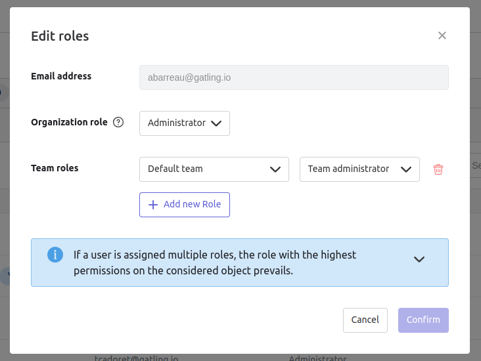Expand the multiple roles info banner chevron
Screen dimensions: 481x361
pyautogui.click(x=419, y=259)
